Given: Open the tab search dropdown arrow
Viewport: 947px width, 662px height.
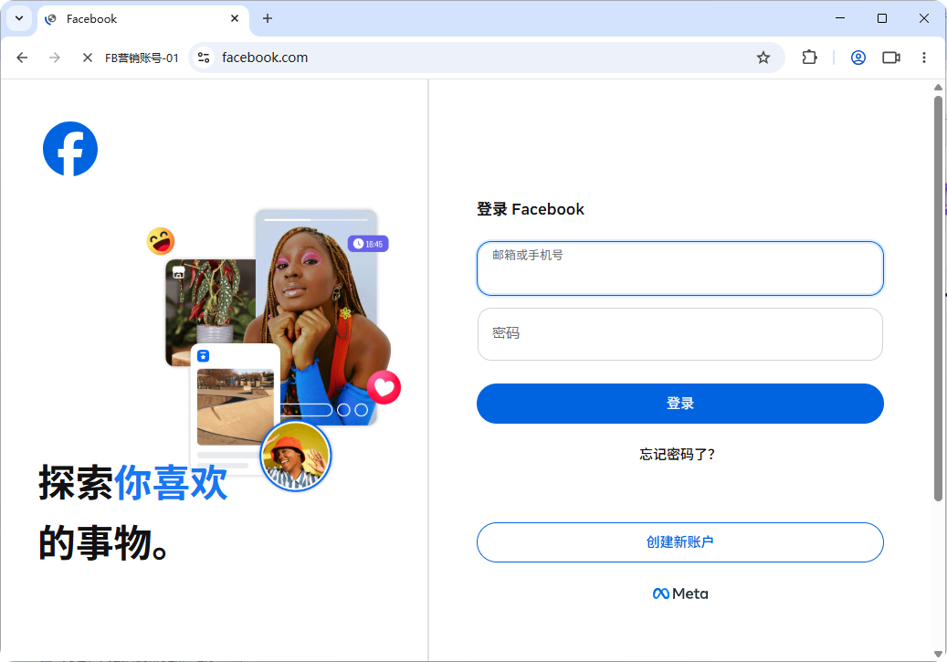Looking at the screenshot, I should (19, 18).
